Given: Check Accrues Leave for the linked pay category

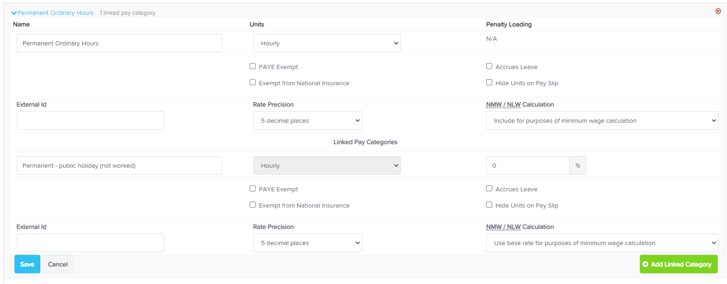Looking at the screenshot, I should click(489, 189).
